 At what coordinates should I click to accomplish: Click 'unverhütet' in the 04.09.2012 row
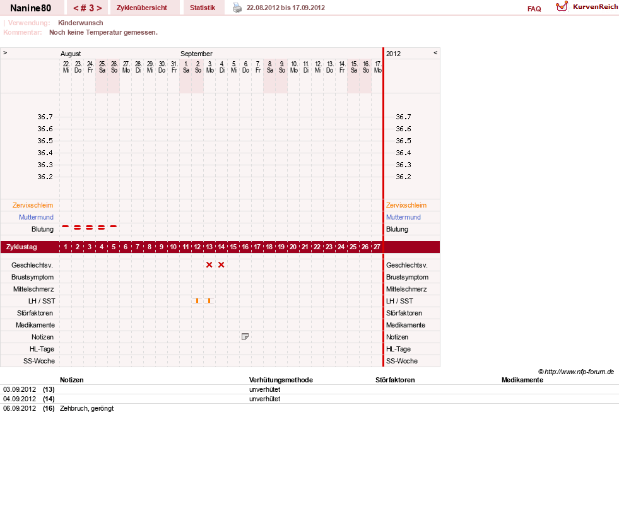[264, 399]
